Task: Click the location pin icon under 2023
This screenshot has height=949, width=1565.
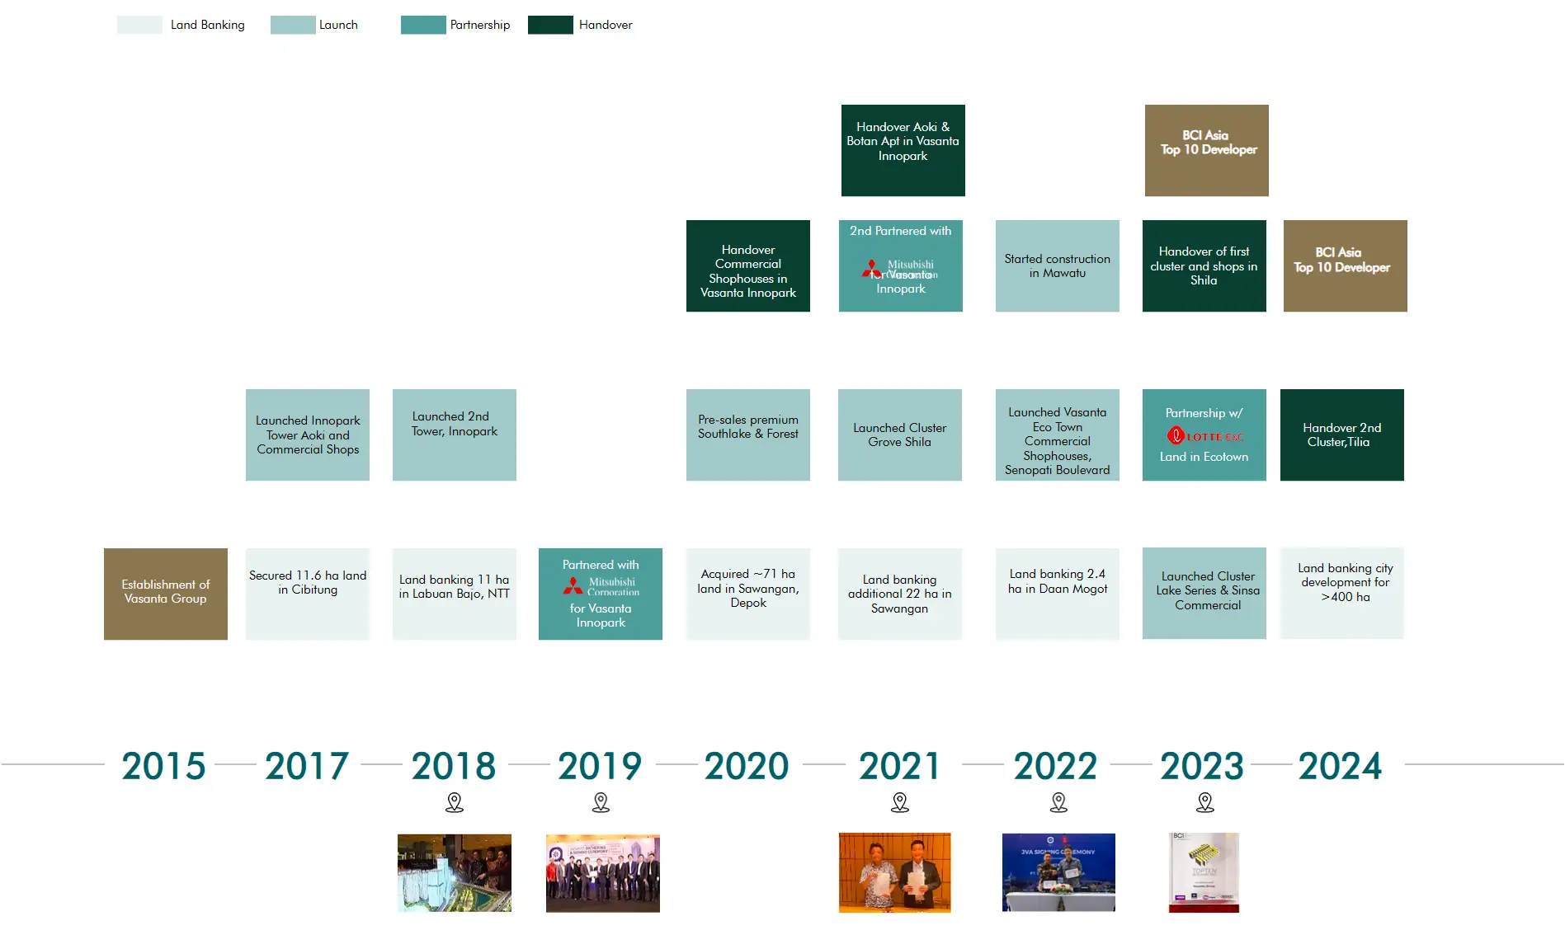Action: 1205,802
